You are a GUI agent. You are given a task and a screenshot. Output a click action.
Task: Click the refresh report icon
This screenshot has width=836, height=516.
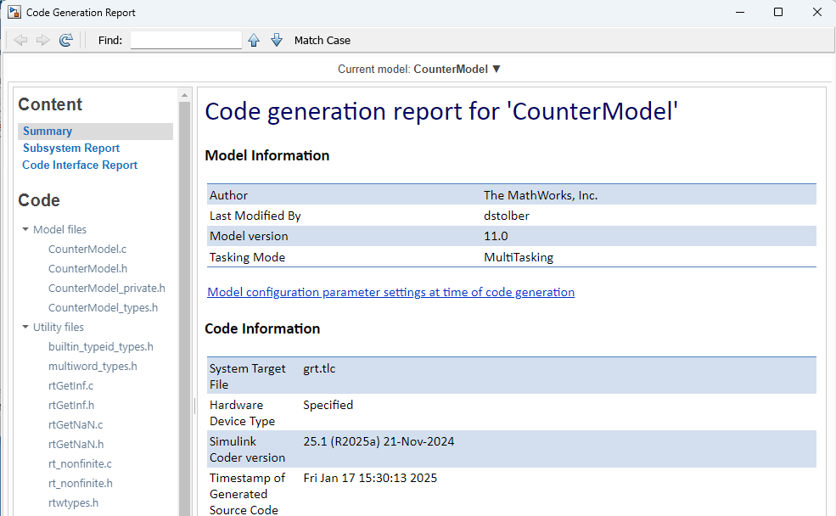pyautogui.click(x=65, y=40)
